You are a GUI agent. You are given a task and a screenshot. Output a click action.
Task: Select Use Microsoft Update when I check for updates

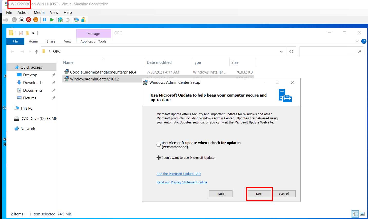pyautogui.click(x=159, y=145)
